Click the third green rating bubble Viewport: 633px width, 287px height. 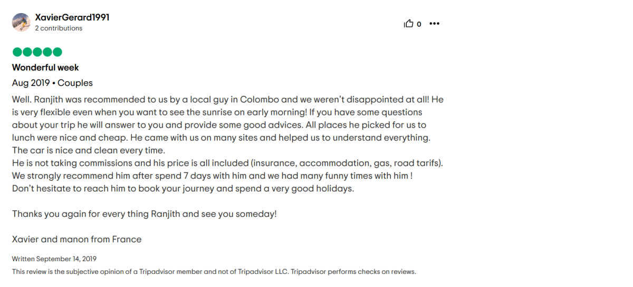[x=37, y=52]
